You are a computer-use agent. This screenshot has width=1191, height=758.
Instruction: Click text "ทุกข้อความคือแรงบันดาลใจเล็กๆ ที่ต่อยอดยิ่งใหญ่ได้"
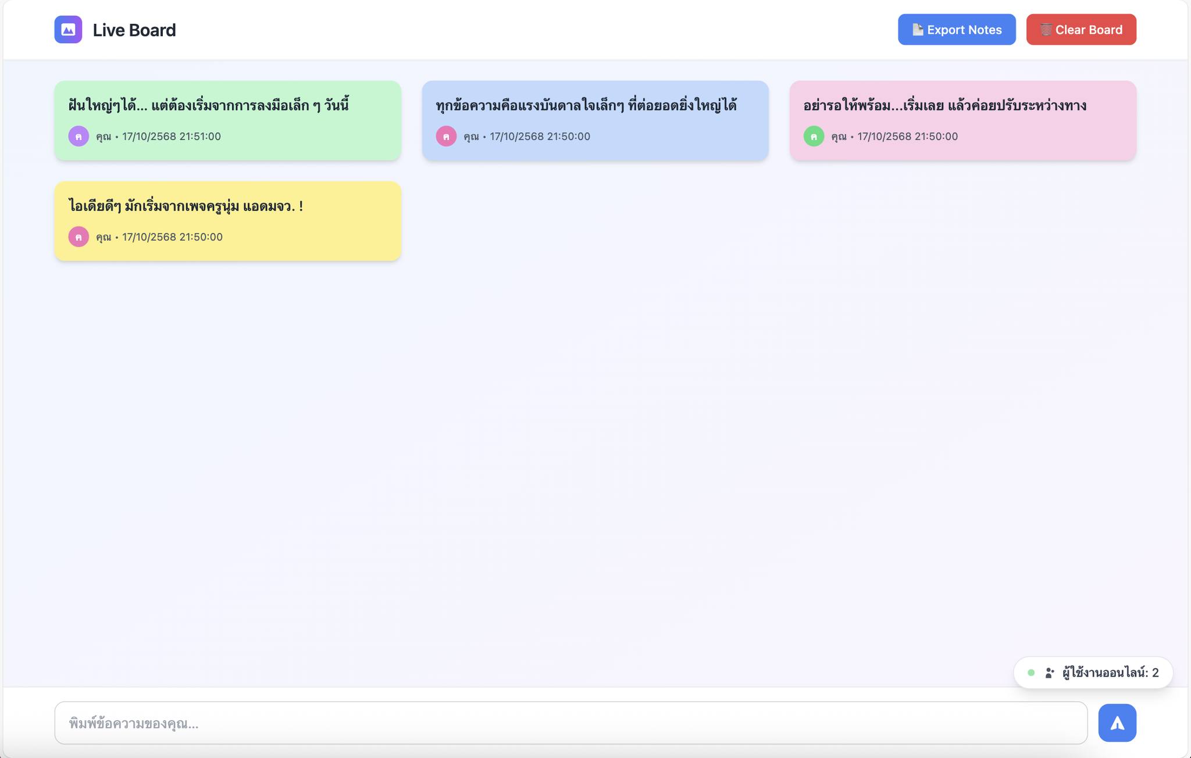(586, 105)
